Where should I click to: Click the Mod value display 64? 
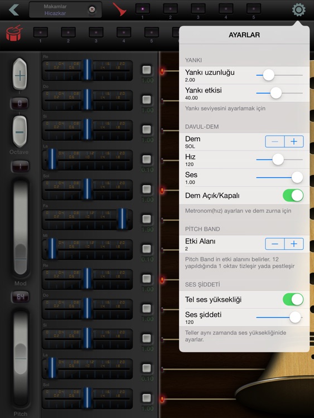tap(20, 297)
